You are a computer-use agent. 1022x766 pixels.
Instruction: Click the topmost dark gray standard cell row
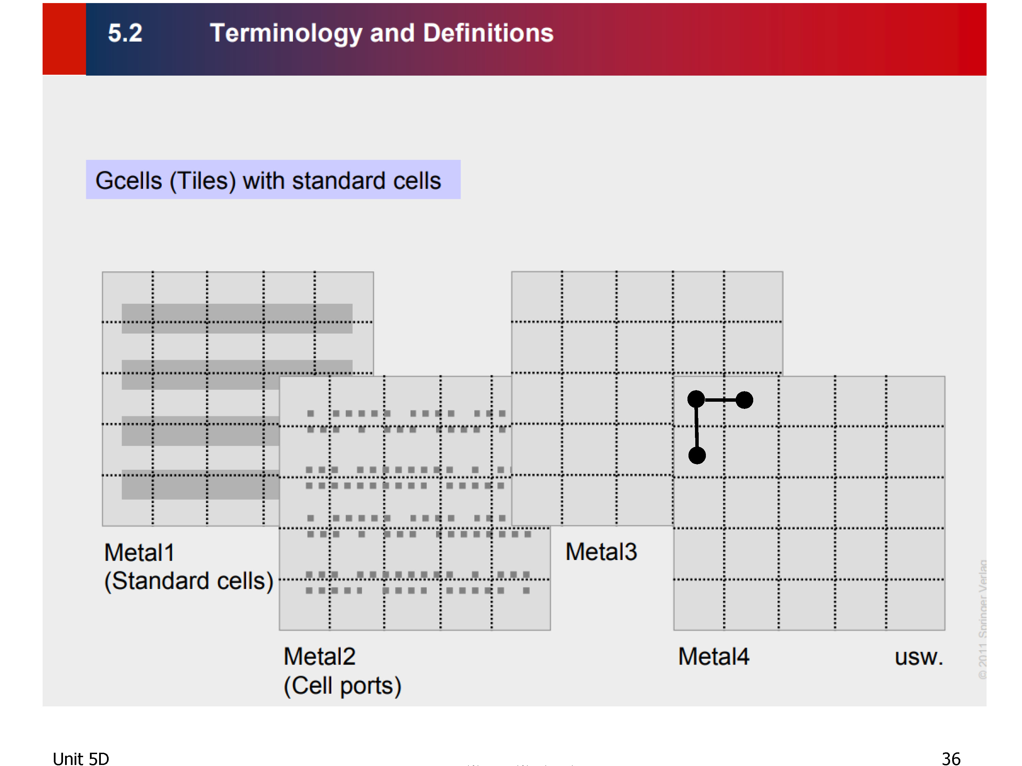(237, 319)
